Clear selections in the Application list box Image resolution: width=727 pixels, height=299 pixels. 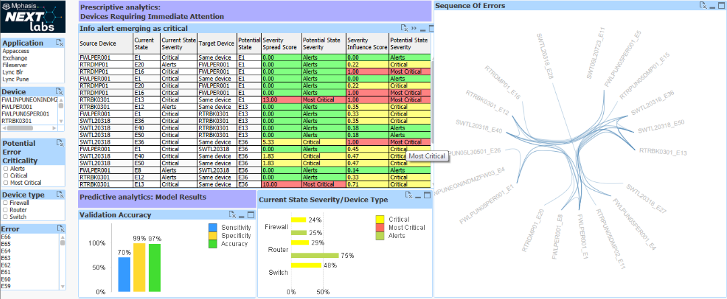tap(59, 43)
